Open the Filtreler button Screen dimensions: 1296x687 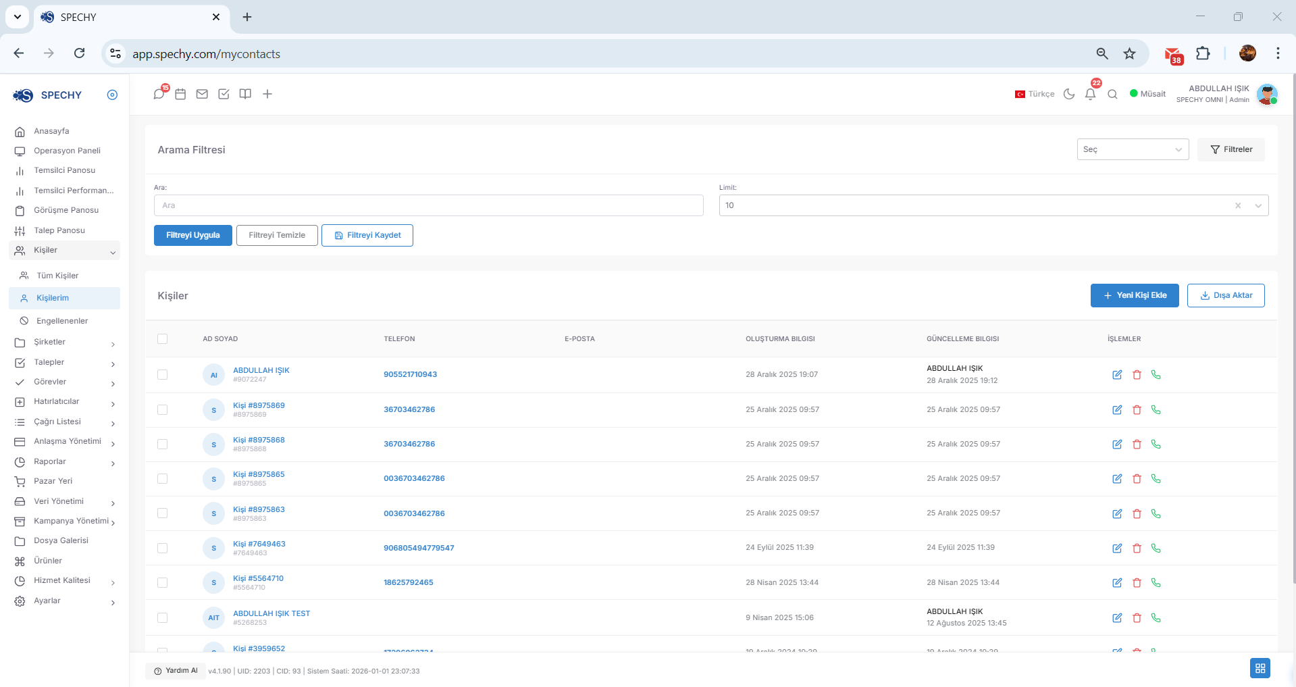(x=1231, y=149)
